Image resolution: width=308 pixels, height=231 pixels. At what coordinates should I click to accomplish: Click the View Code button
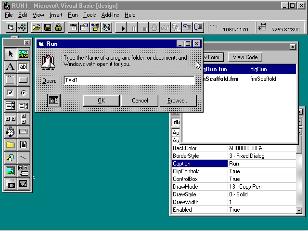click(245, 57)
